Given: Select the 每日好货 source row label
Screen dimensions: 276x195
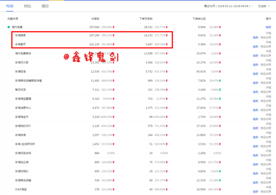Looking at the screenshot, I should click(x=20, y=90).
